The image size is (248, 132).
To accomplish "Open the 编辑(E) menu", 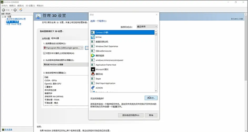I will pos(12,6).
